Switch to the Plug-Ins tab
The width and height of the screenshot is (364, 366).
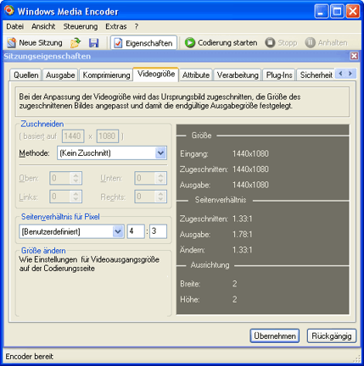coord(279,75)
